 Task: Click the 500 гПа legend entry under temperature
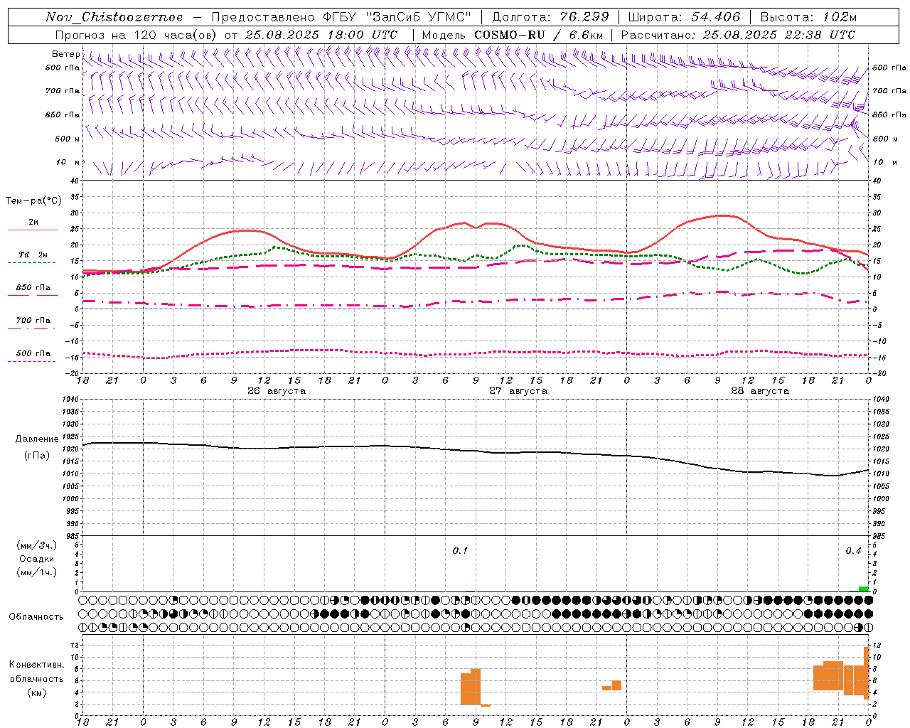tap(33, 353)
